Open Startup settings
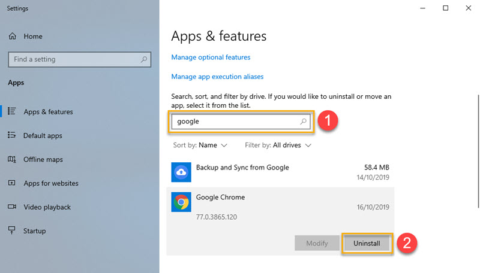The height and width of the screenshot is (273, 480). click(x=35, y=231)
